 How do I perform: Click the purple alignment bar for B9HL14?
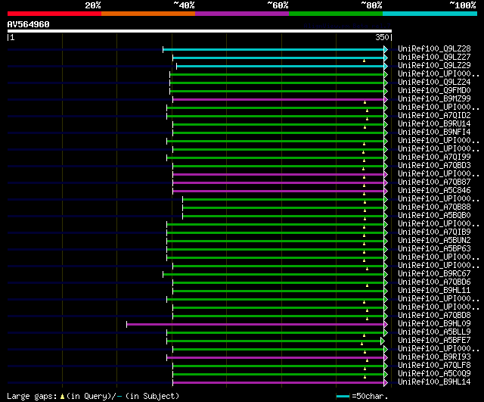point(278,383)
